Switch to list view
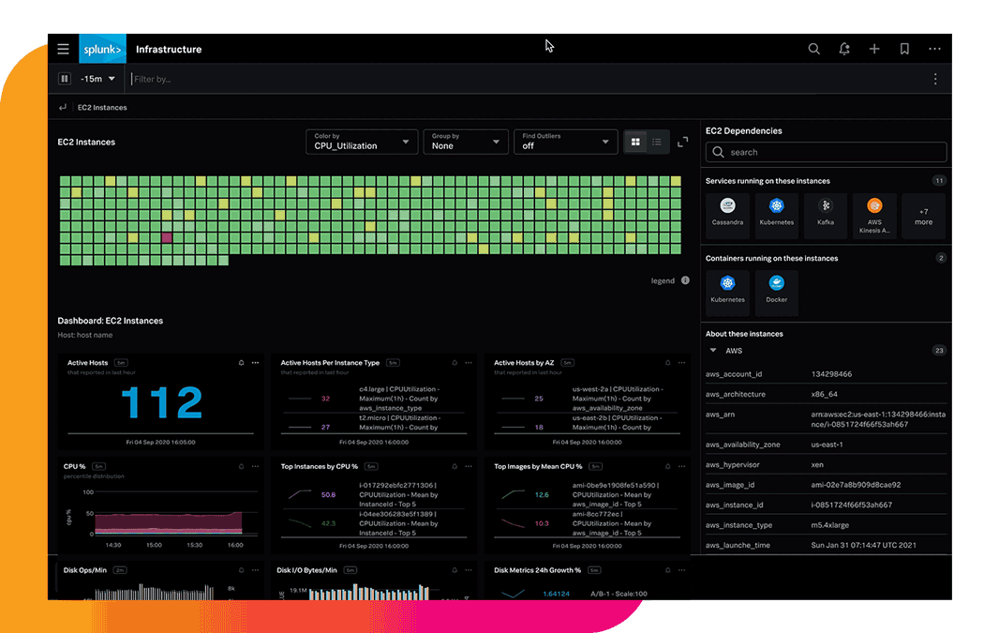 [657, 143]
